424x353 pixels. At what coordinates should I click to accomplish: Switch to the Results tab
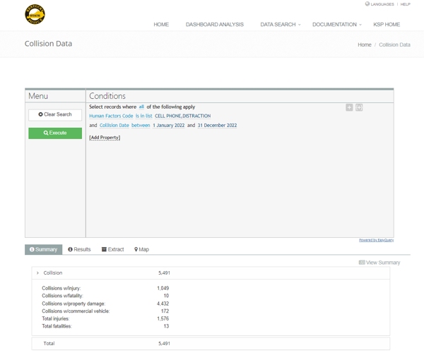click(79, 249)
